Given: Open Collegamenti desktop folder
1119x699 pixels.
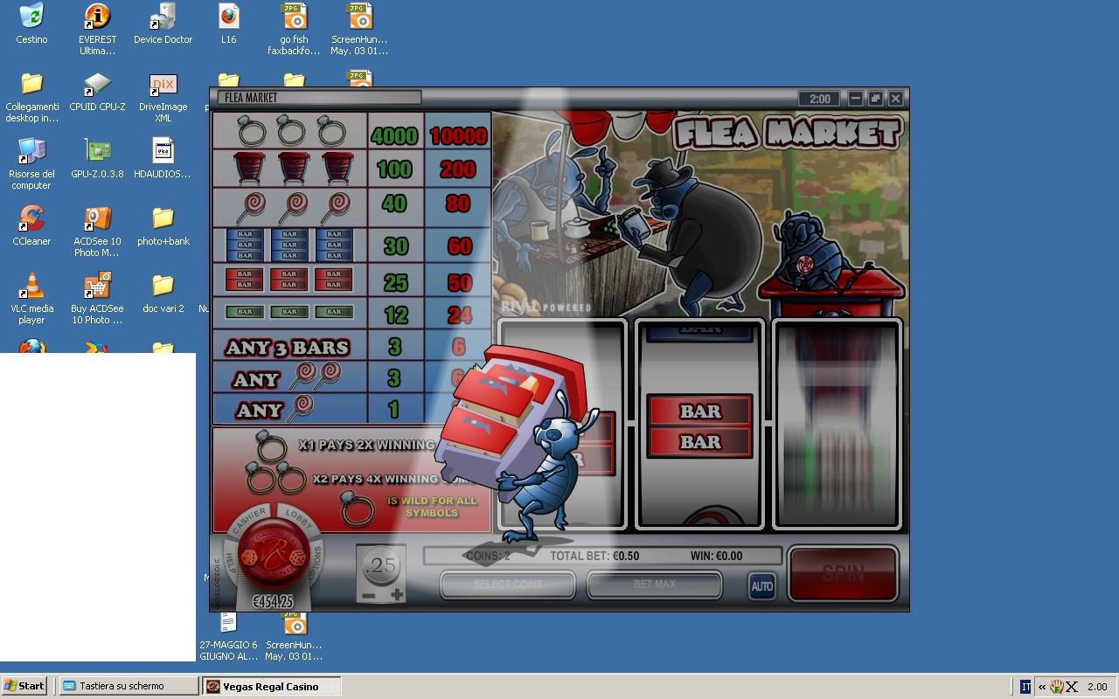Looking at the screenshot, I should [31, 97].
